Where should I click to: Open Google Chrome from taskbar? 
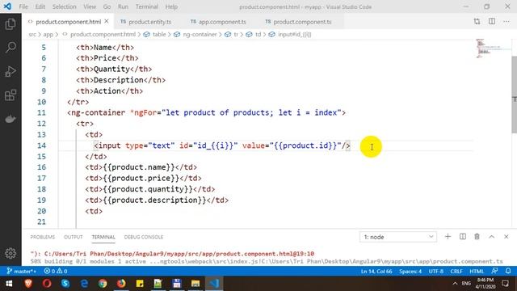coord(103,284)
